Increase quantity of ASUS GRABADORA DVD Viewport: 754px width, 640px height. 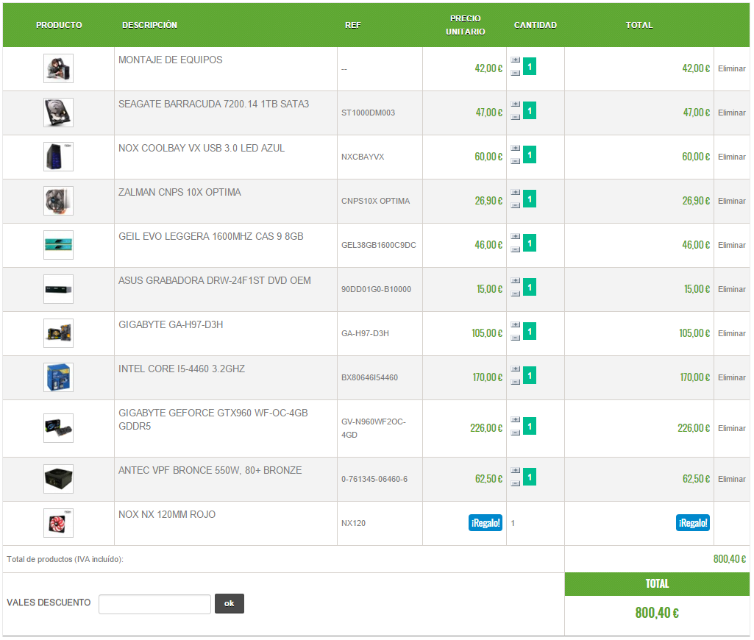pos(516,281)
